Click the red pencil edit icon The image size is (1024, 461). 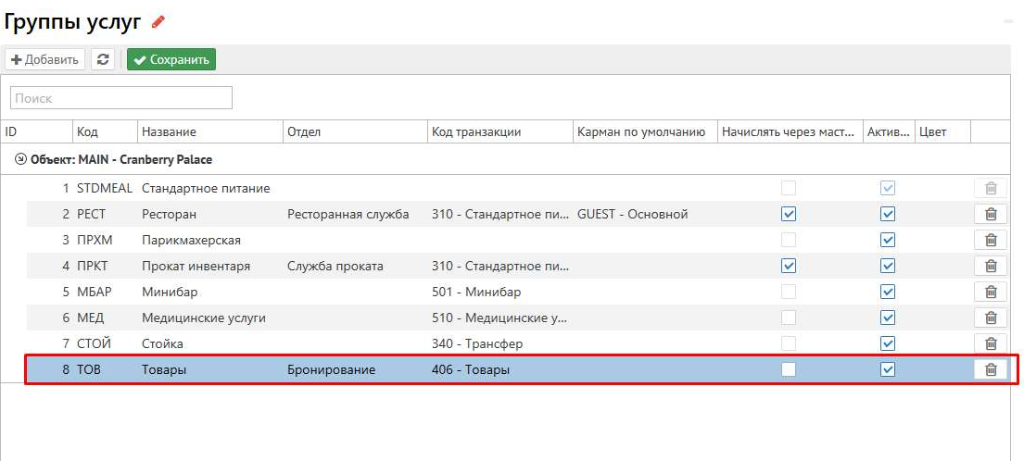click(x=158, y=21)
